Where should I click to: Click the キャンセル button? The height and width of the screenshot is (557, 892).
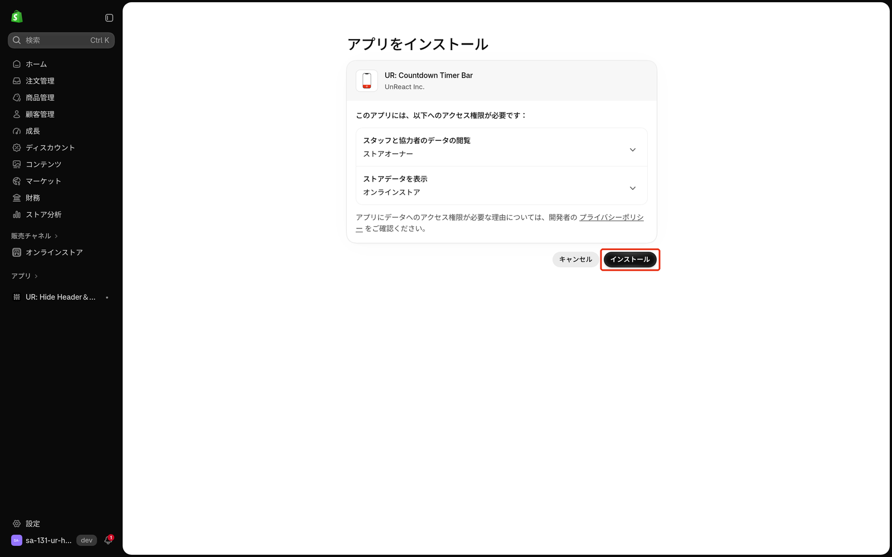[575, 260]
